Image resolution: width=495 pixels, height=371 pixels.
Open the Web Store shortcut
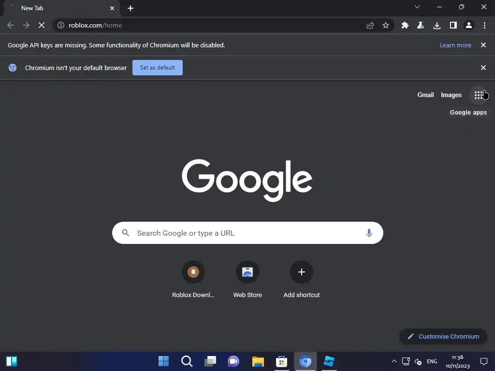coord(247,280)
